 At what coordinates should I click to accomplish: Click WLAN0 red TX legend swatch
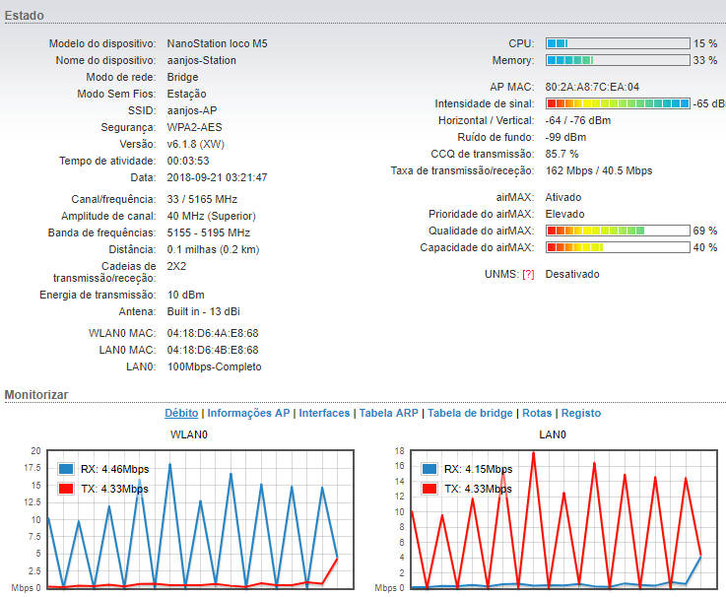pyautogui.click(x=66, y=489)
